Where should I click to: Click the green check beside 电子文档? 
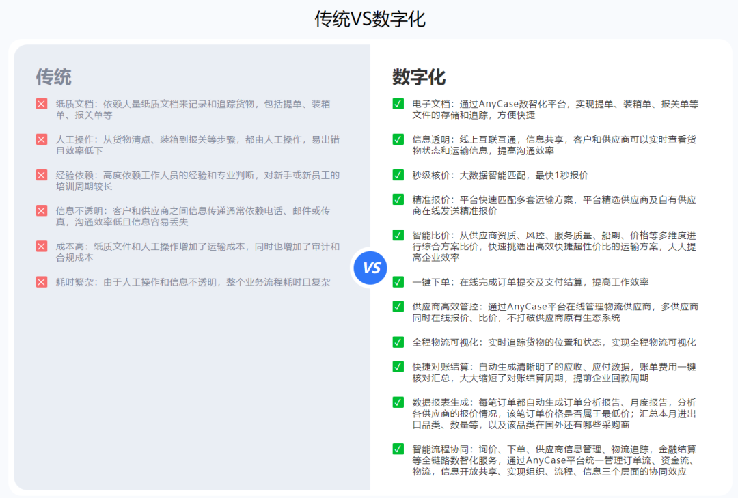click(x=398, y=104)
